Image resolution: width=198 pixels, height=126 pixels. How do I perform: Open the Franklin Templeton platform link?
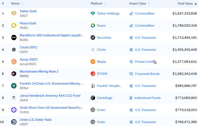[109, 86]
